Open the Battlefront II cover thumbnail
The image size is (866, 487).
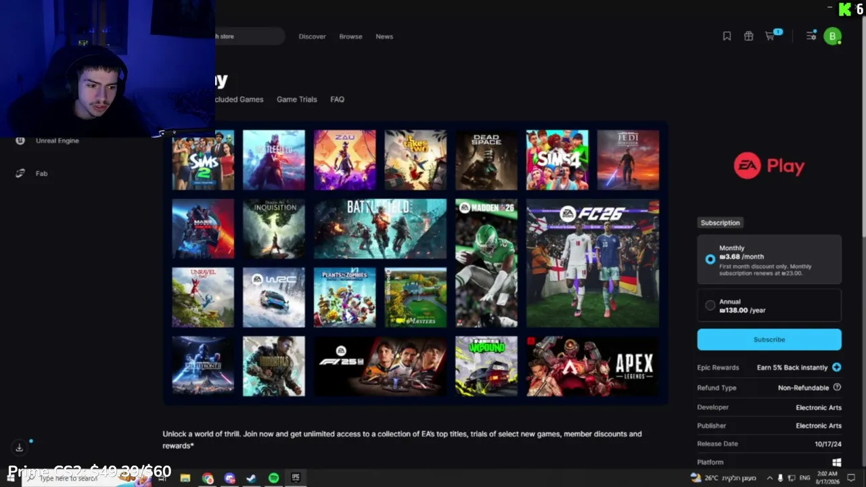(x=203, y=366)
